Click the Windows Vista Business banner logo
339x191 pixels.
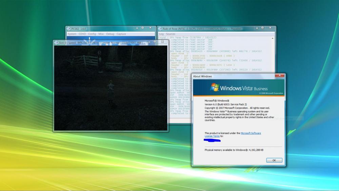pyautogui.click(x=239, y=88)
